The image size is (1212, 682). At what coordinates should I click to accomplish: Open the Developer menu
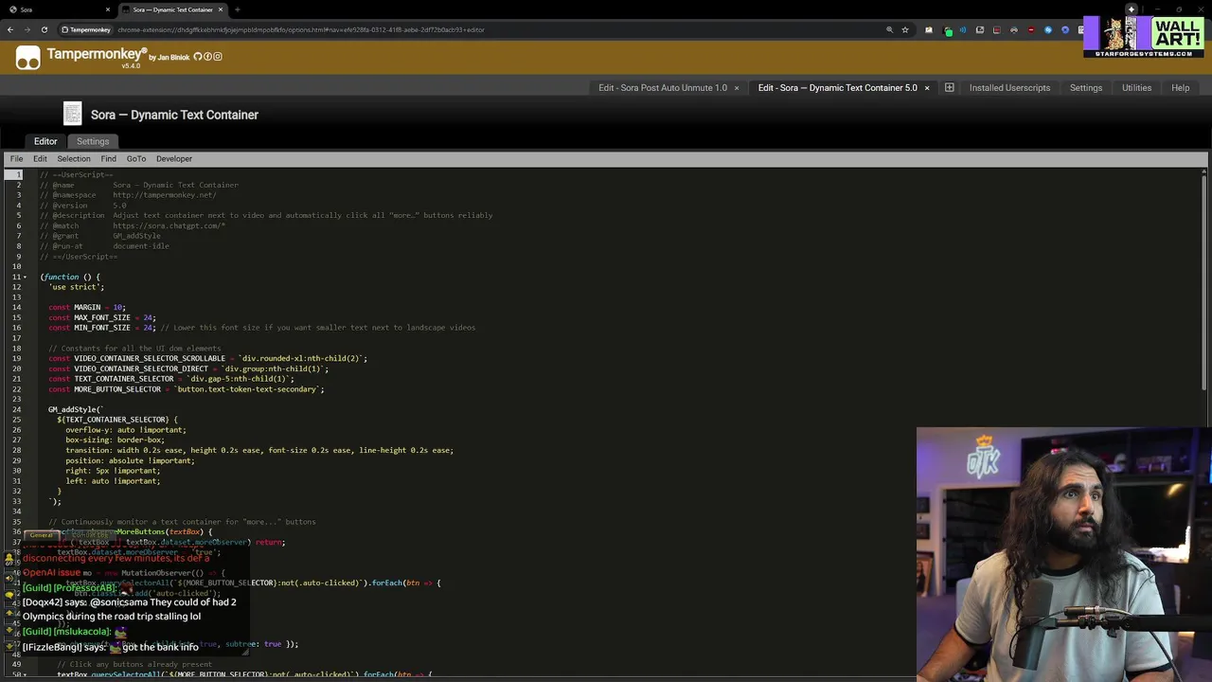tap(174, 158)
